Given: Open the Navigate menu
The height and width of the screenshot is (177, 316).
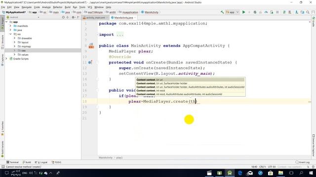Looking at the screenshot, I should (26, 7).
